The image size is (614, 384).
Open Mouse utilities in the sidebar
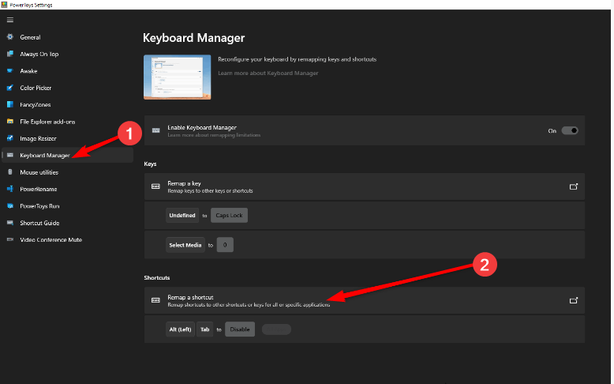coord(39,172)
